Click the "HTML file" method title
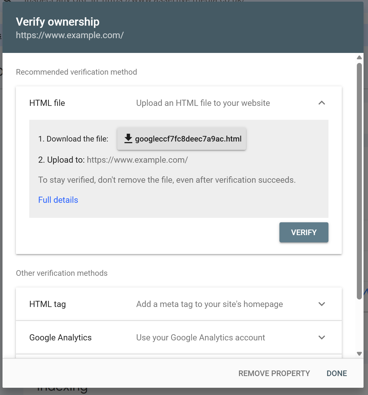Image resolution: width=368 pixels, height=395 pixels. (x=47, y=103)
